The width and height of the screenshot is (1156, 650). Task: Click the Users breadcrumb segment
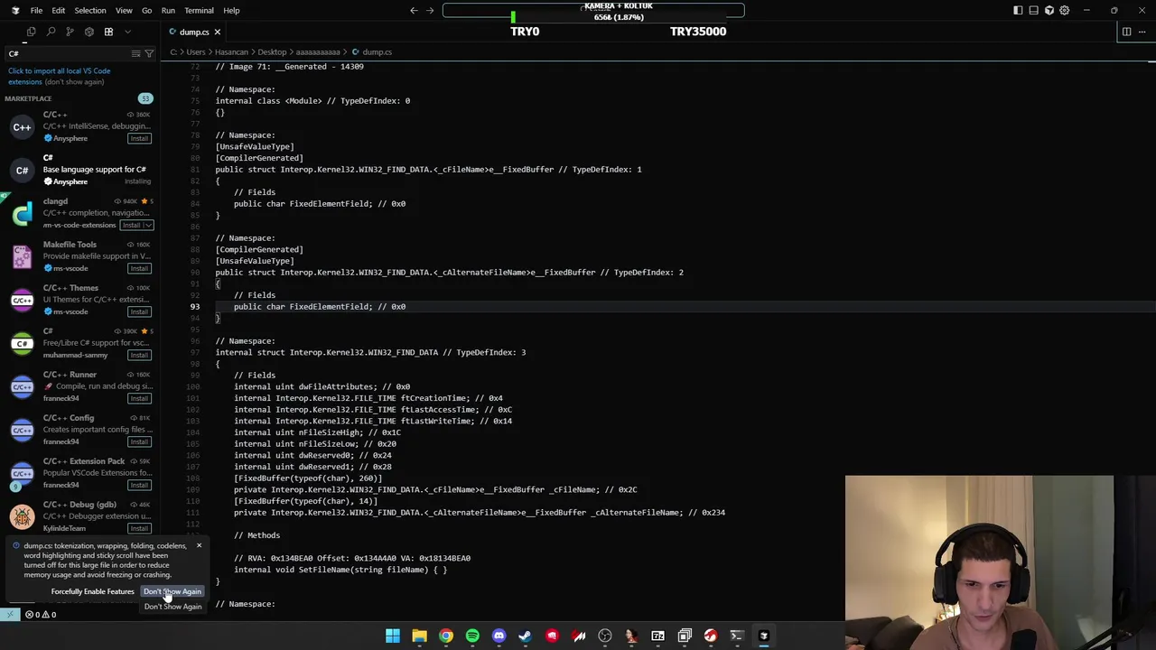pyautogui.click(x=196, y=52)
